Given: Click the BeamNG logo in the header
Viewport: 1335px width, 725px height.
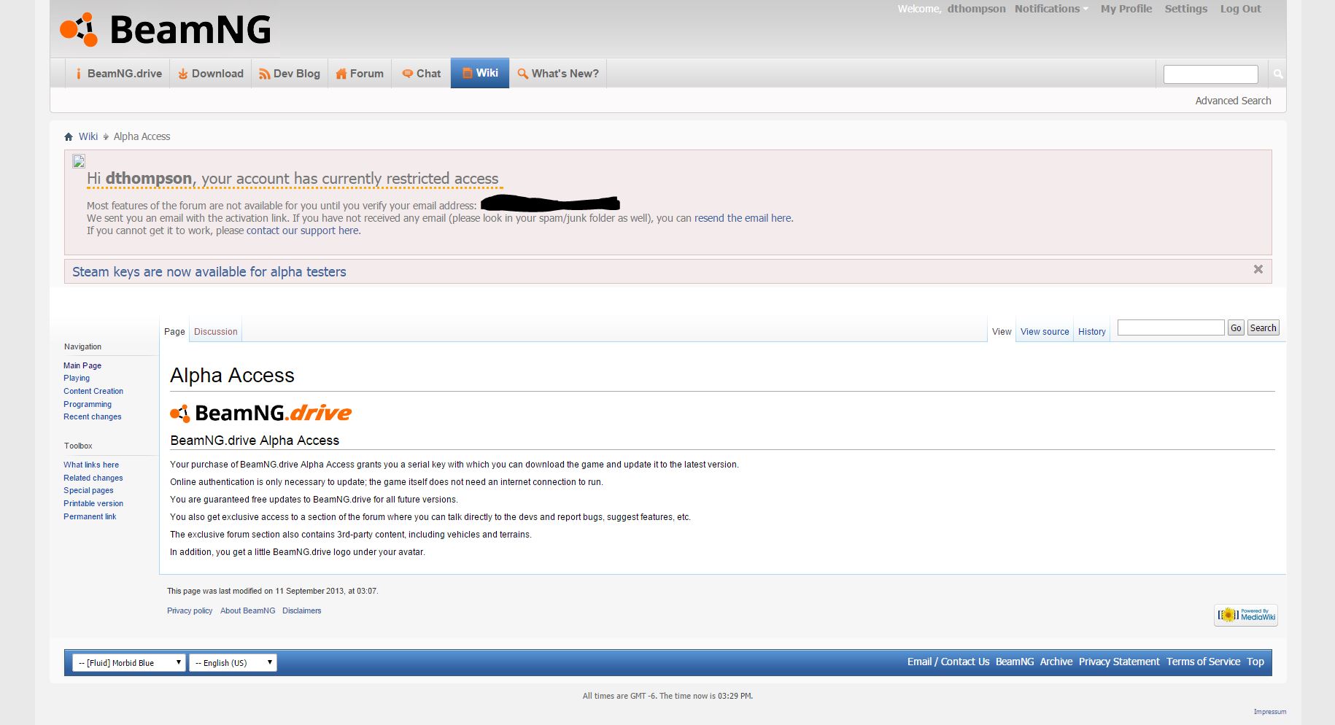Looking at the screenshot, I should coord(166,29).
